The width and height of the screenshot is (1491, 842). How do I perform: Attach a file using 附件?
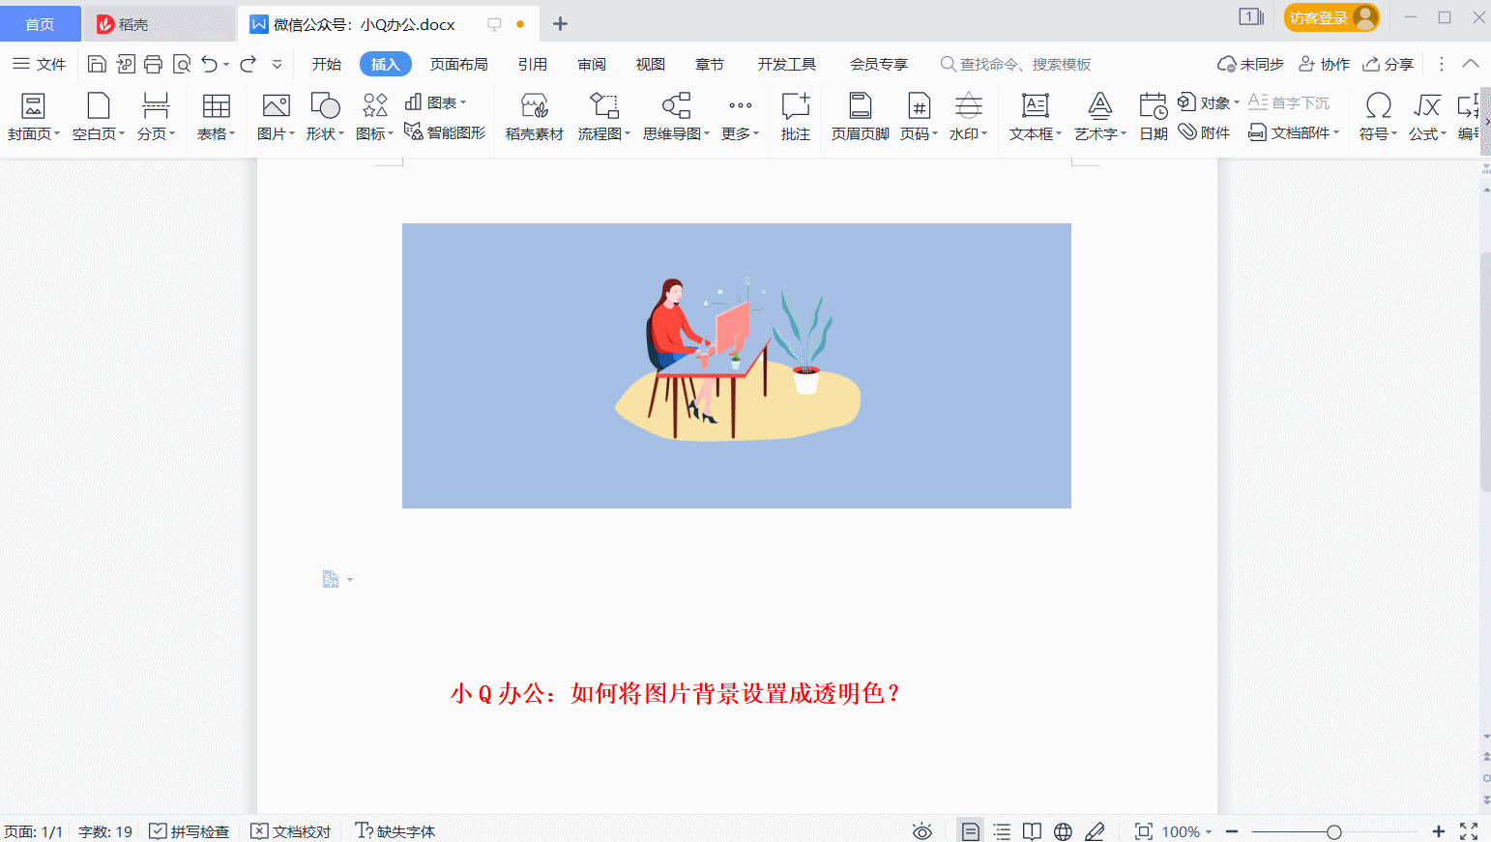(1204, 132)
